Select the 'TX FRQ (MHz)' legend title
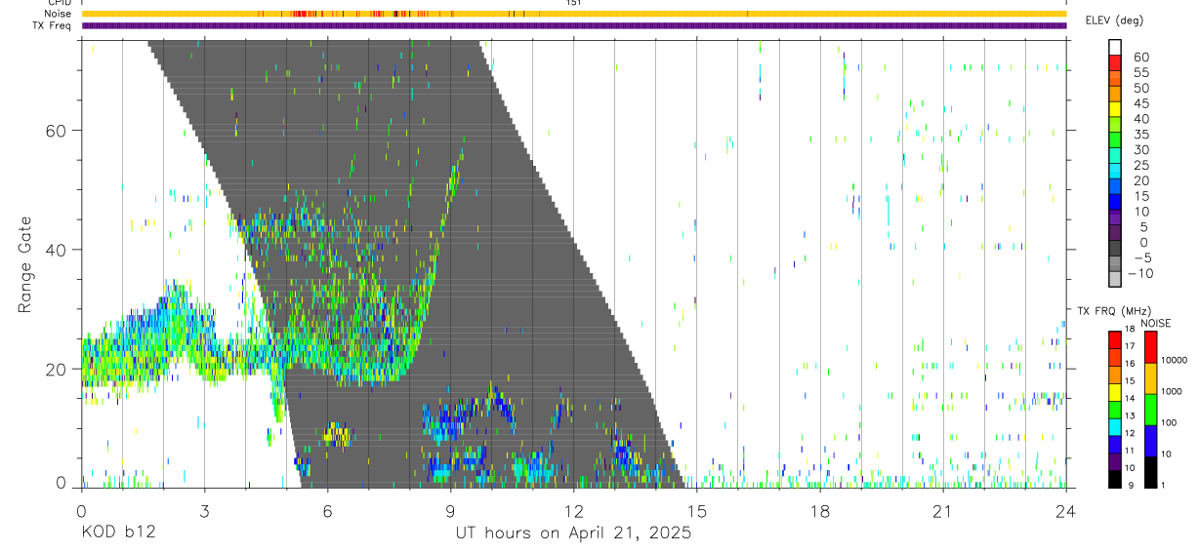 click(x=1113, y=311)
